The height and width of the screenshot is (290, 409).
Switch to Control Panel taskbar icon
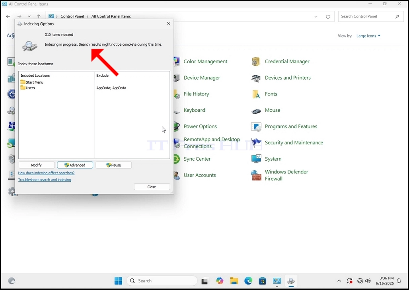[277, 281]
